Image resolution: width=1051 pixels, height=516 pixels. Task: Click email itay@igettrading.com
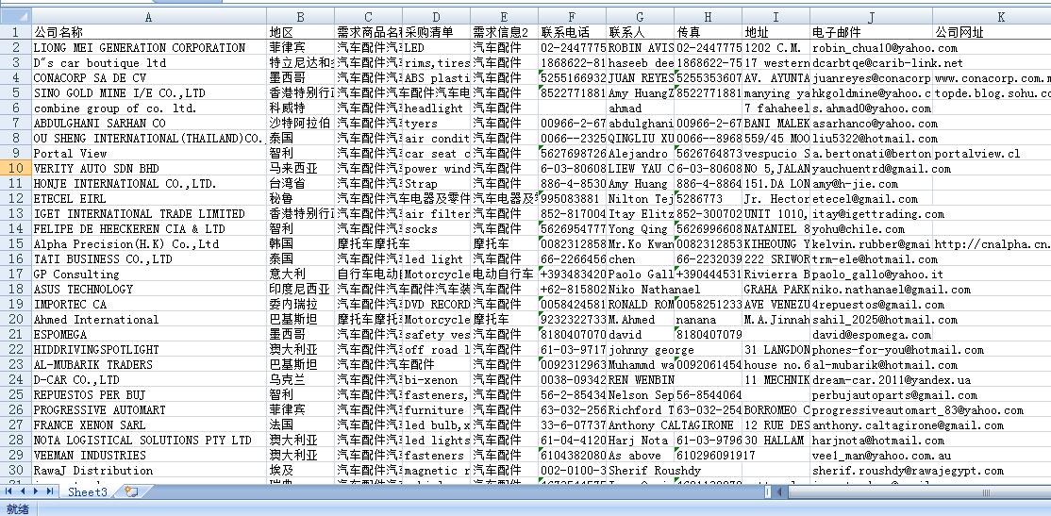[x=872, y=214]
